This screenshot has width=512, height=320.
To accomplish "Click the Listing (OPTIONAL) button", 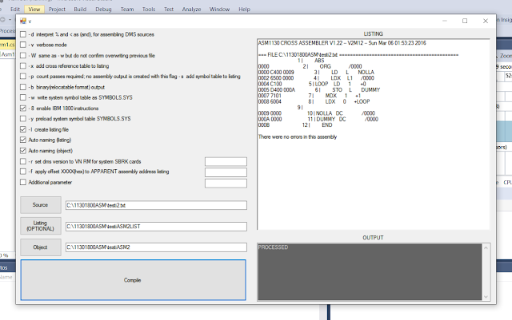I will [41, 226].
